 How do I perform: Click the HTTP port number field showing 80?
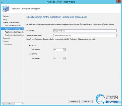pyautogui.click(x=58, y=50)
